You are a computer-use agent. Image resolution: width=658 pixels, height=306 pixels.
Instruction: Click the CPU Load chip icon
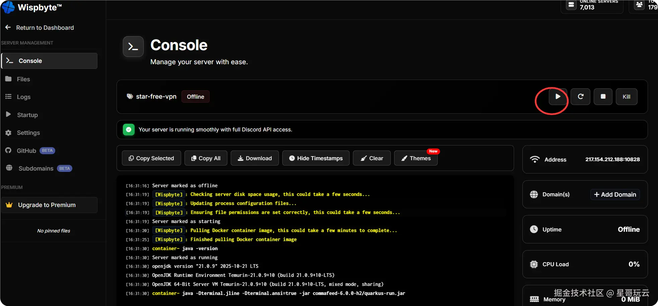(534, 264)
